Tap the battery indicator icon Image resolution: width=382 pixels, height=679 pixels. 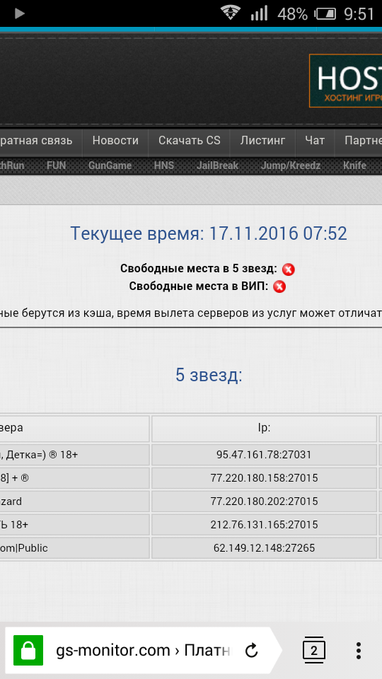click(x=325, y=14)
